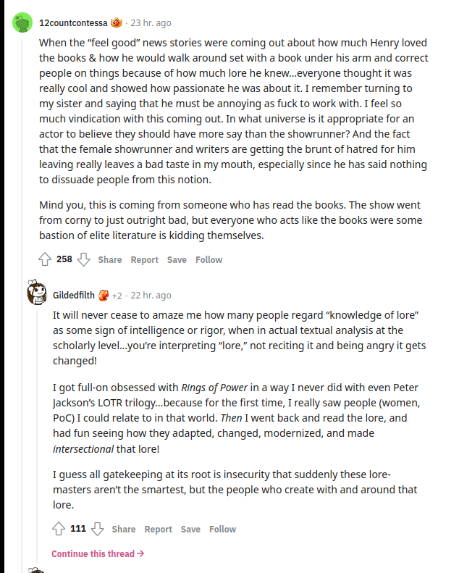
Task: Upvote the Gildedfilth reply
Action: pyautogui.click(x=59, y=529)
